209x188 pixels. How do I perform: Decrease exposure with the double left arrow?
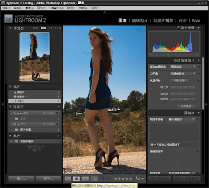[173, 87]
